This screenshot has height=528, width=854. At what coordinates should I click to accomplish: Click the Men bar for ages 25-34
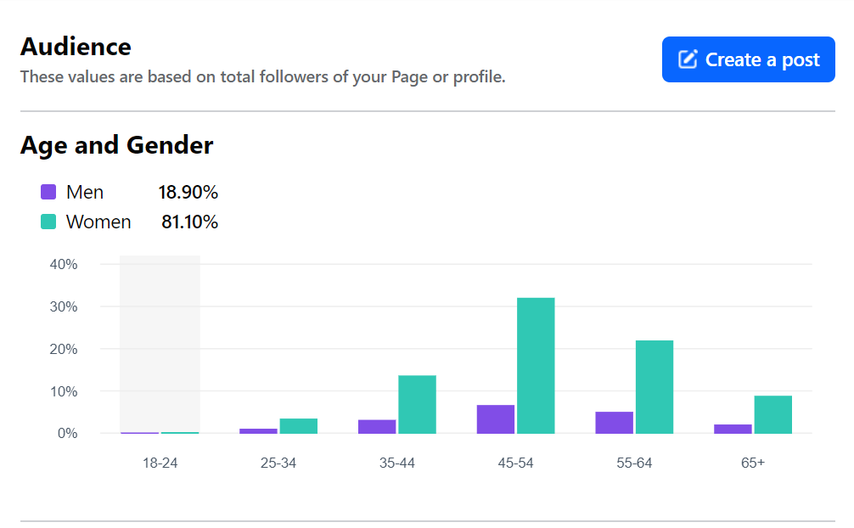pos(258,431)
